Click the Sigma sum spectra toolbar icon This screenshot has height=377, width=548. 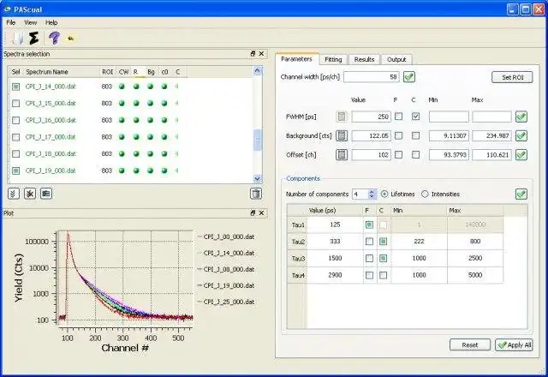(34, 38)
